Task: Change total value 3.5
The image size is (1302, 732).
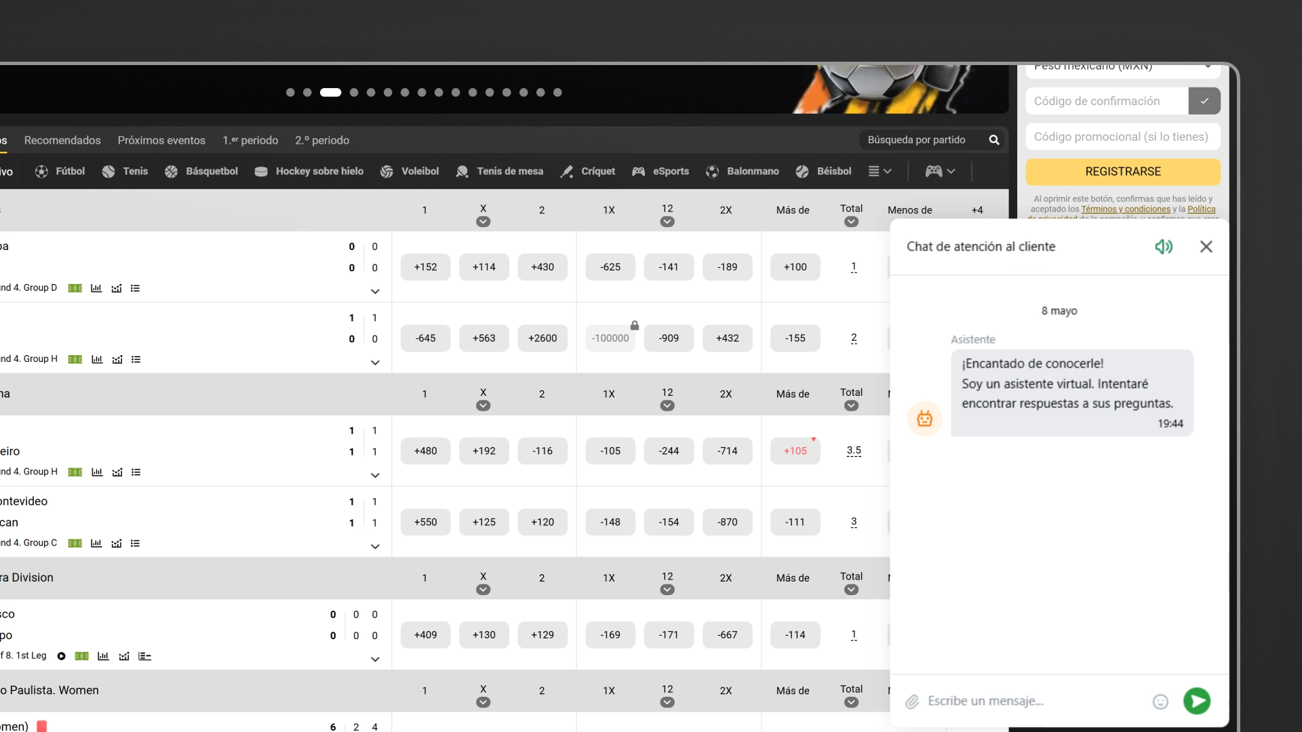Action: [x=854, y=451]
